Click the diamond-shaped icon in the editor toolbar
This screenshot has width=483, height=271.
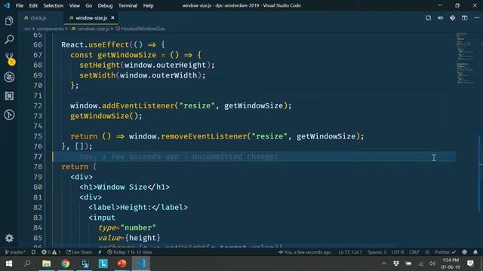click(x=453, y=18)
